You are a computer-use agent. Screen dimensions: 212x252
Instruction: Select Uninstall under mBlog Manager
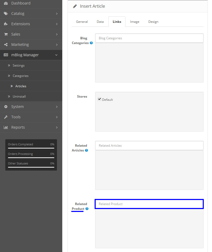(x=19, y=97)
